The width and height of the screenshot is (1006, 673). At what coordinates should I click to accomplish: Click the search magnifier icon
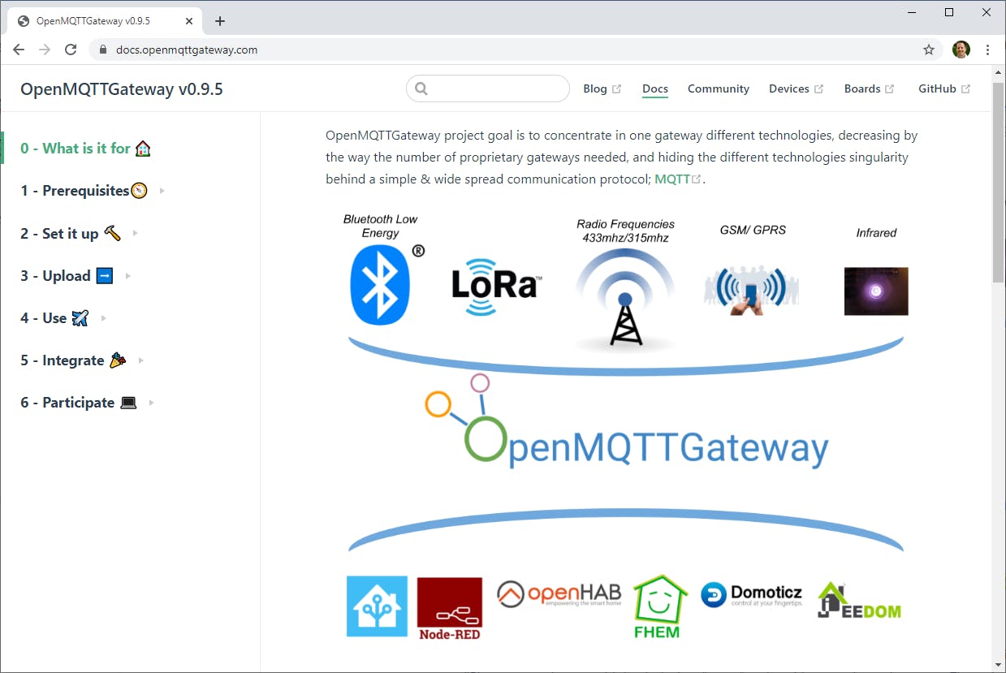[421, 89]
